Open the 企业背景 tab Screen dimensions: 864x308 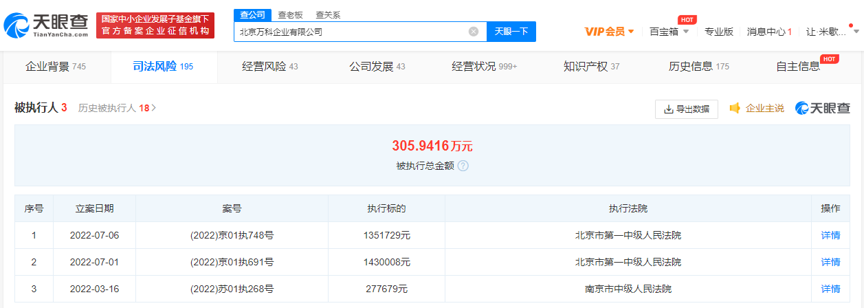[55, 67]
